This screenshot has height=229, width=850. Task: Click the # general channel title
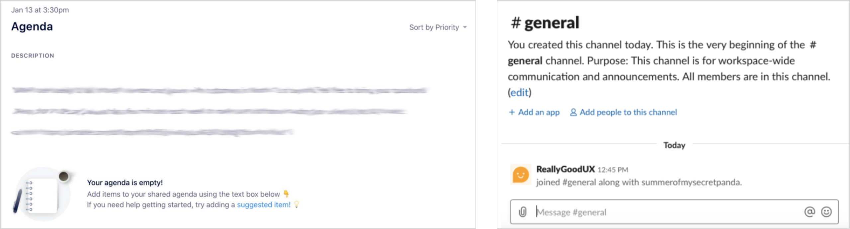545,23
